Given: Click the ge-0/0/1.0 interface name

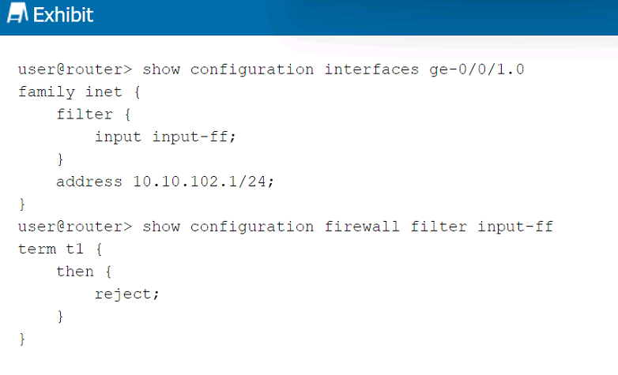Looking at the screenshot, I should tap(477, 69).
